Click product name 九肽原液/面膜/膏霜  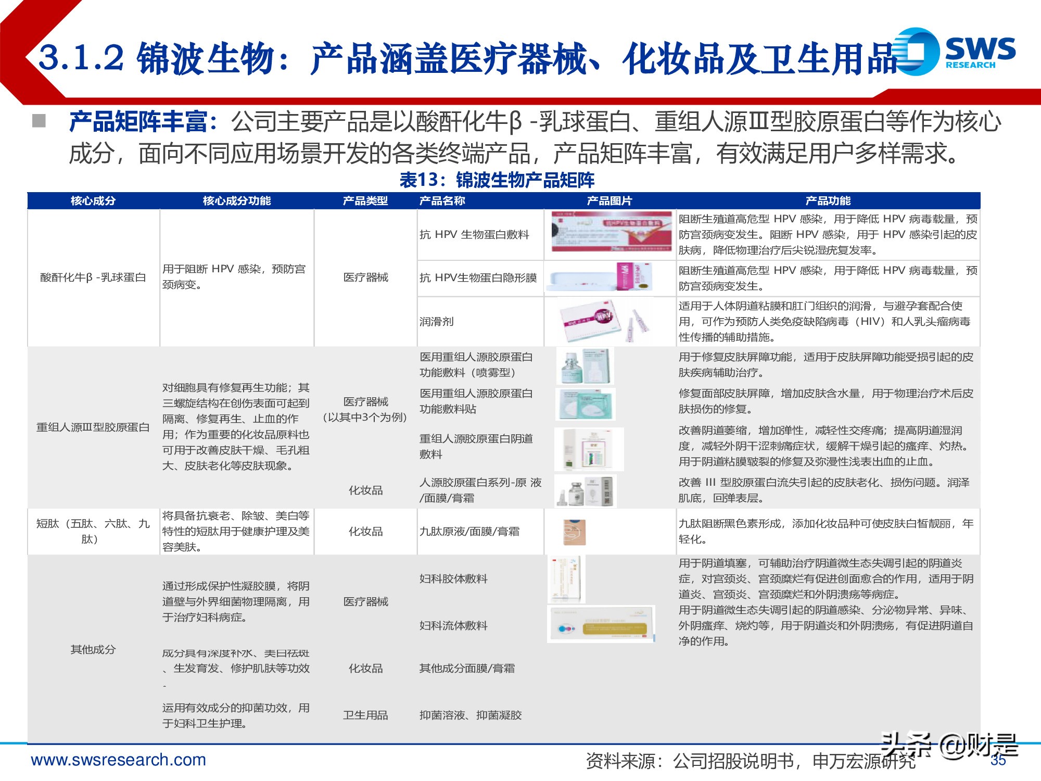pyautogui.click(x=469, y=532)
